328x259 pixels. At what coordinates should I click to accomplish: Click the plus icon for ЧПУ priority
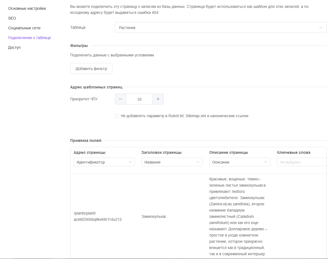pos(158,99)
